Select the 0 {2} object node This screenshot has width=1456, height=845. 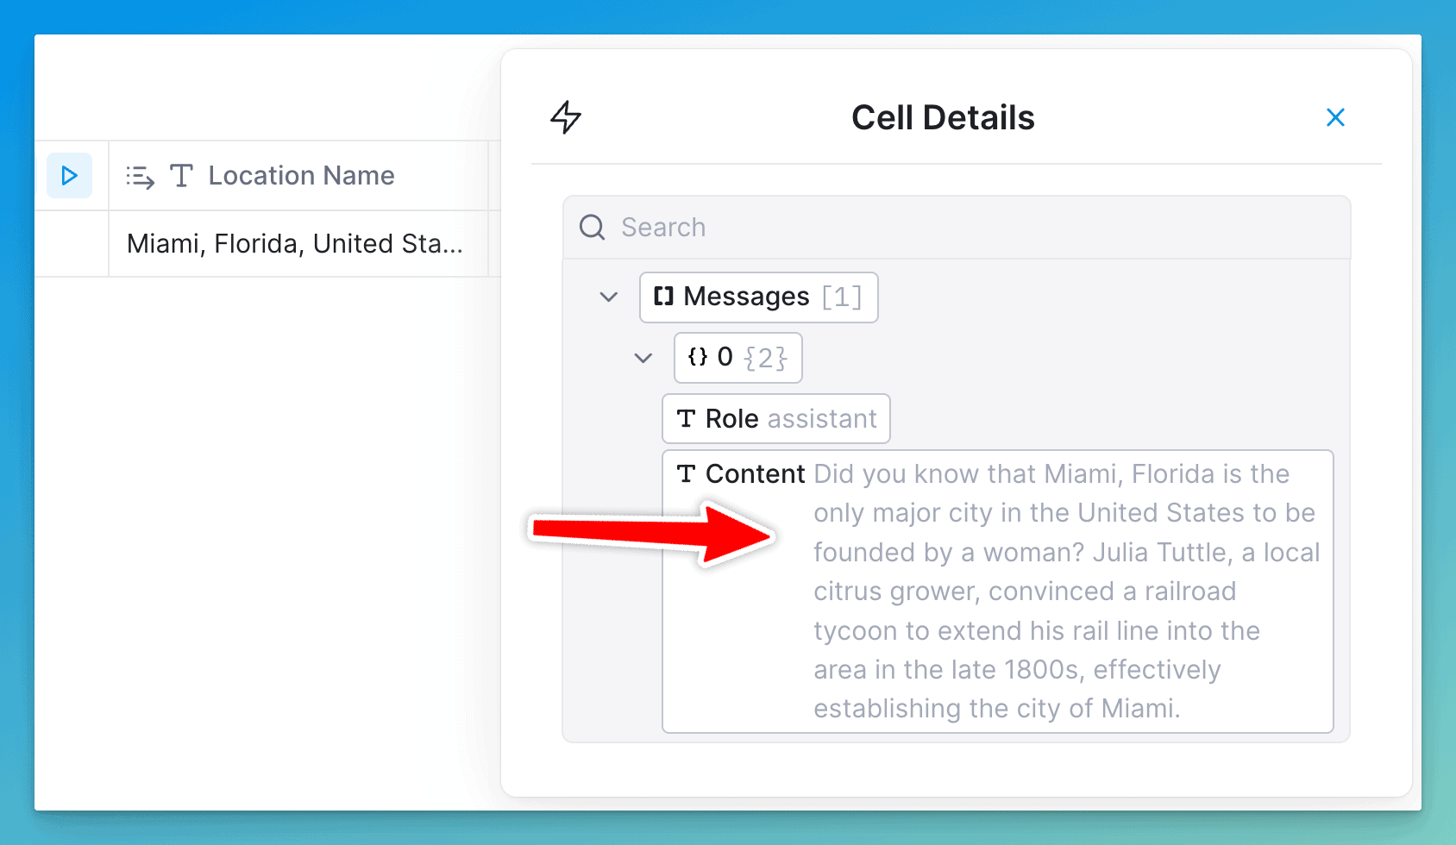(737, 358)
